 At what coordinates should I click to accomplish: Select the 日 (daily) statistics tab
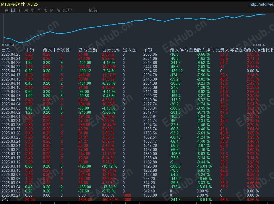[x=13, y=10]
